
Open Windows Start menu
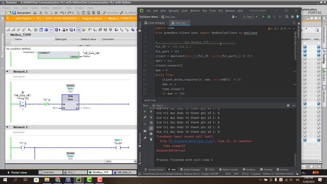tap(5, 180)
